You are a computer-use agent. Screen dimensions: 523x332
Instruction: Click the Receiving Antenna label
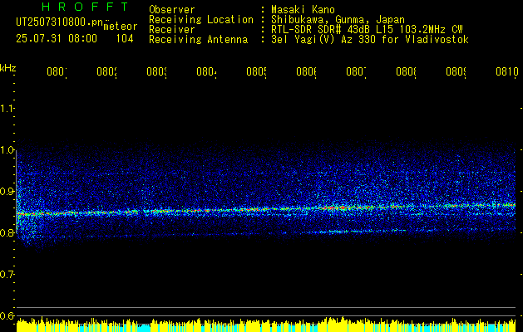click(x=199, y=40)
